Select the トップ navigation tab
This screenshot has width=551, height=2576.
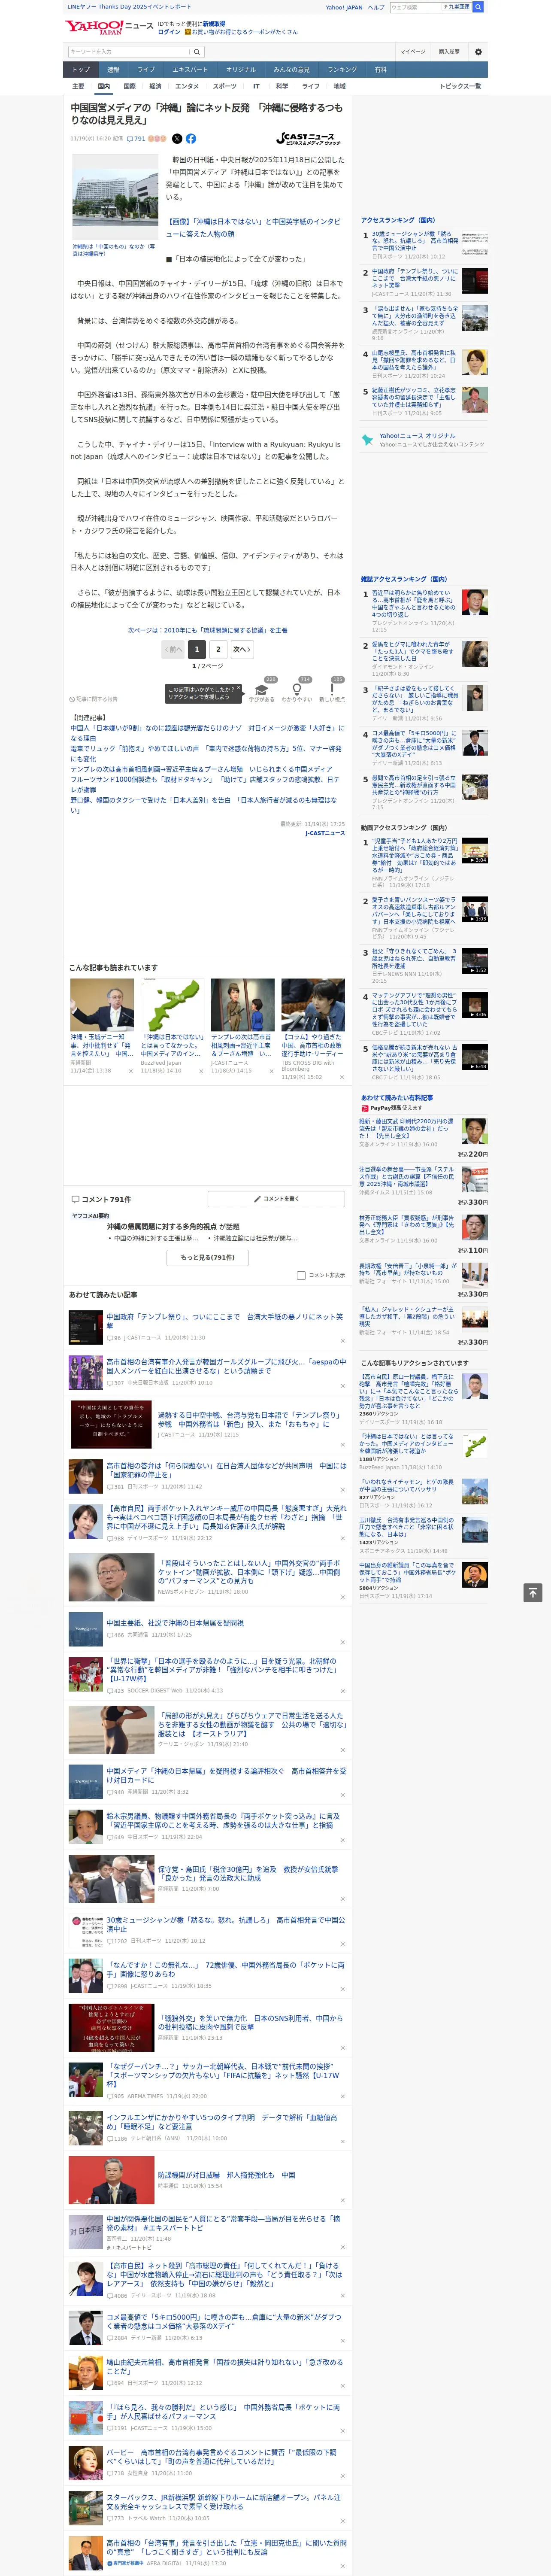[x=81, y=69]
